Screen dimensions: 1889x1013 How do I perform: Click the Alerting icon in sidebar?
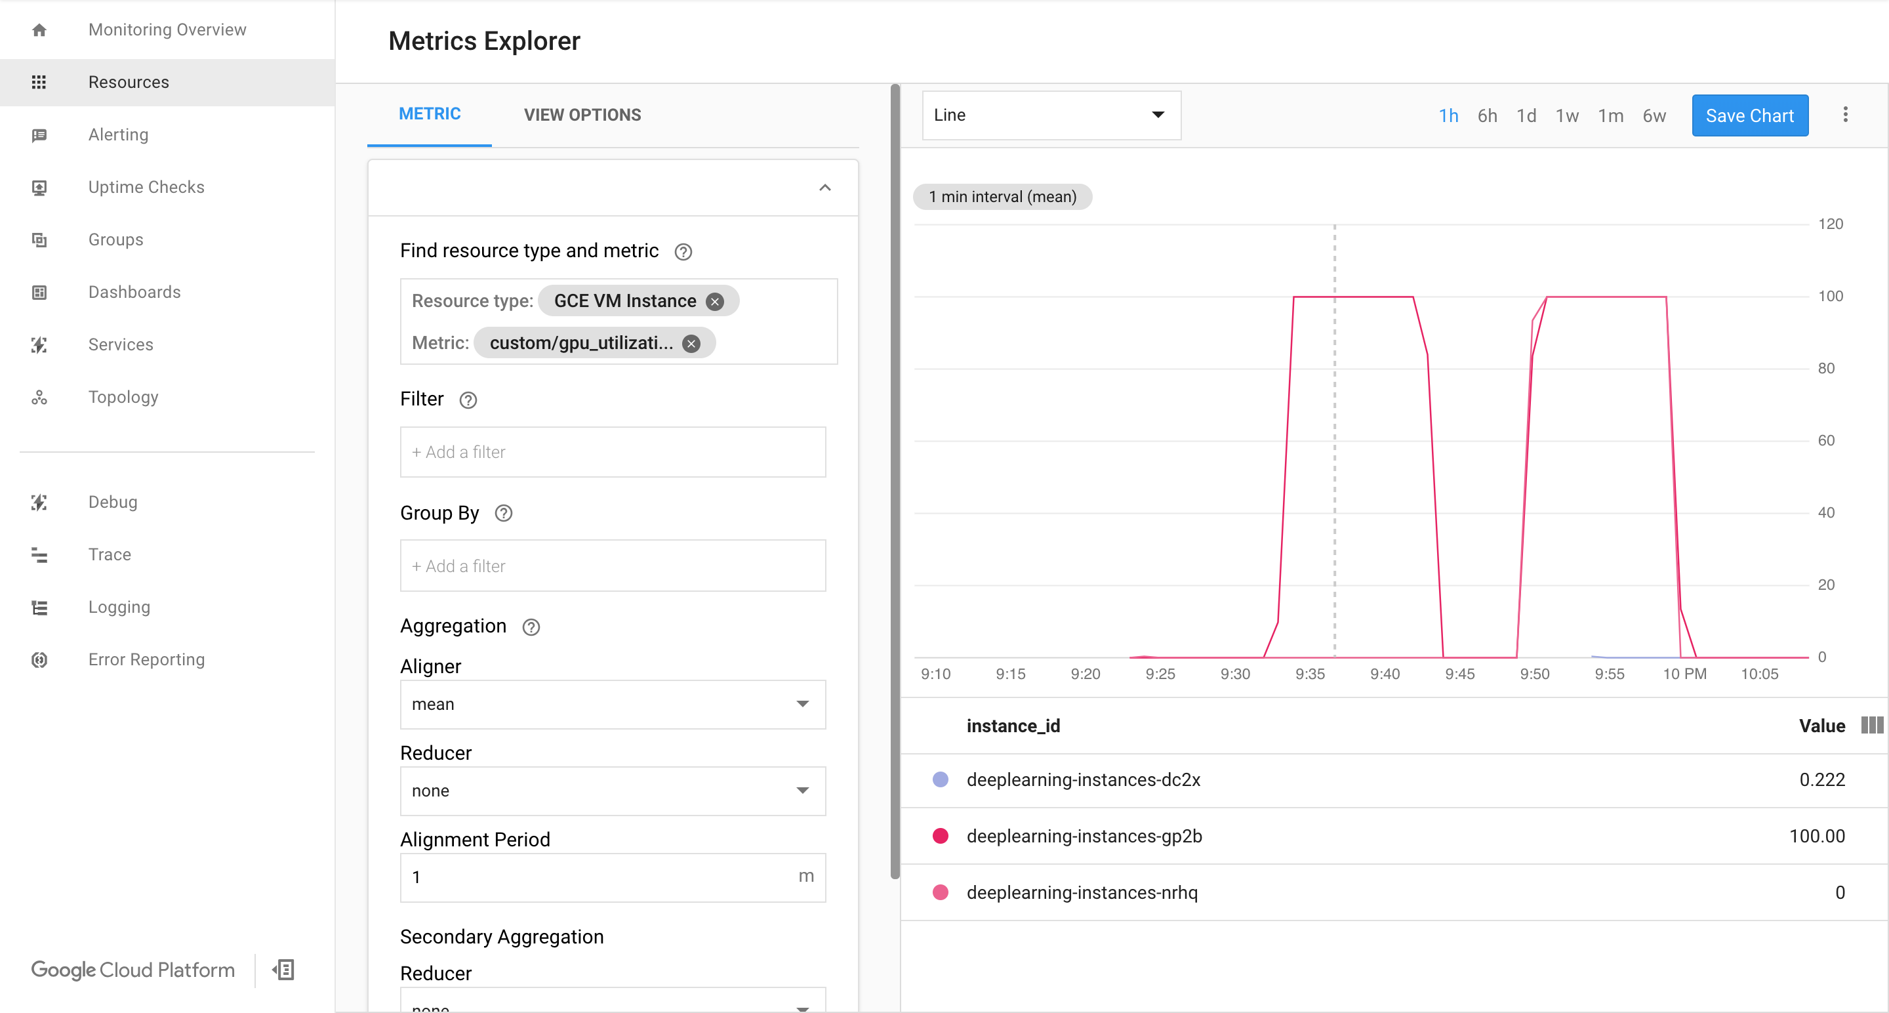pyautogui.click(x=39, y=134)
